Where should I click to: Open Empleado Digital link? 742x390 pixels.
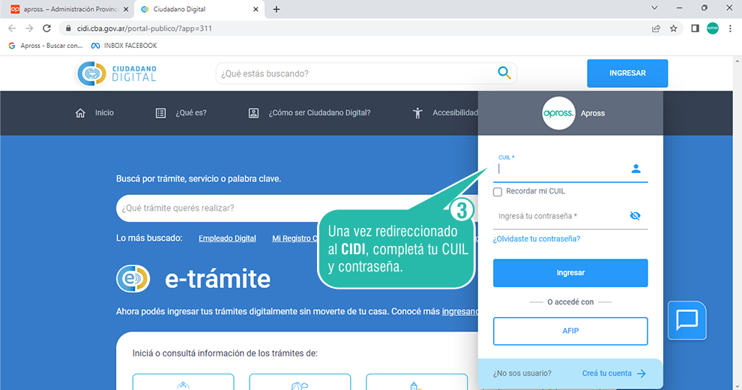click(x=227, y=238)
